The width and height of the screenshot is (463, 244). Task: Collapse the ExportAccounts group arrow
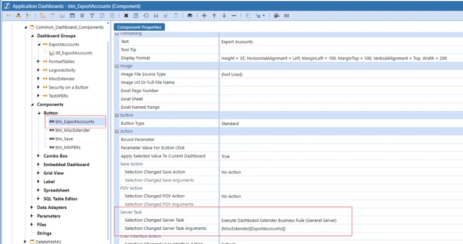point(39,44)
